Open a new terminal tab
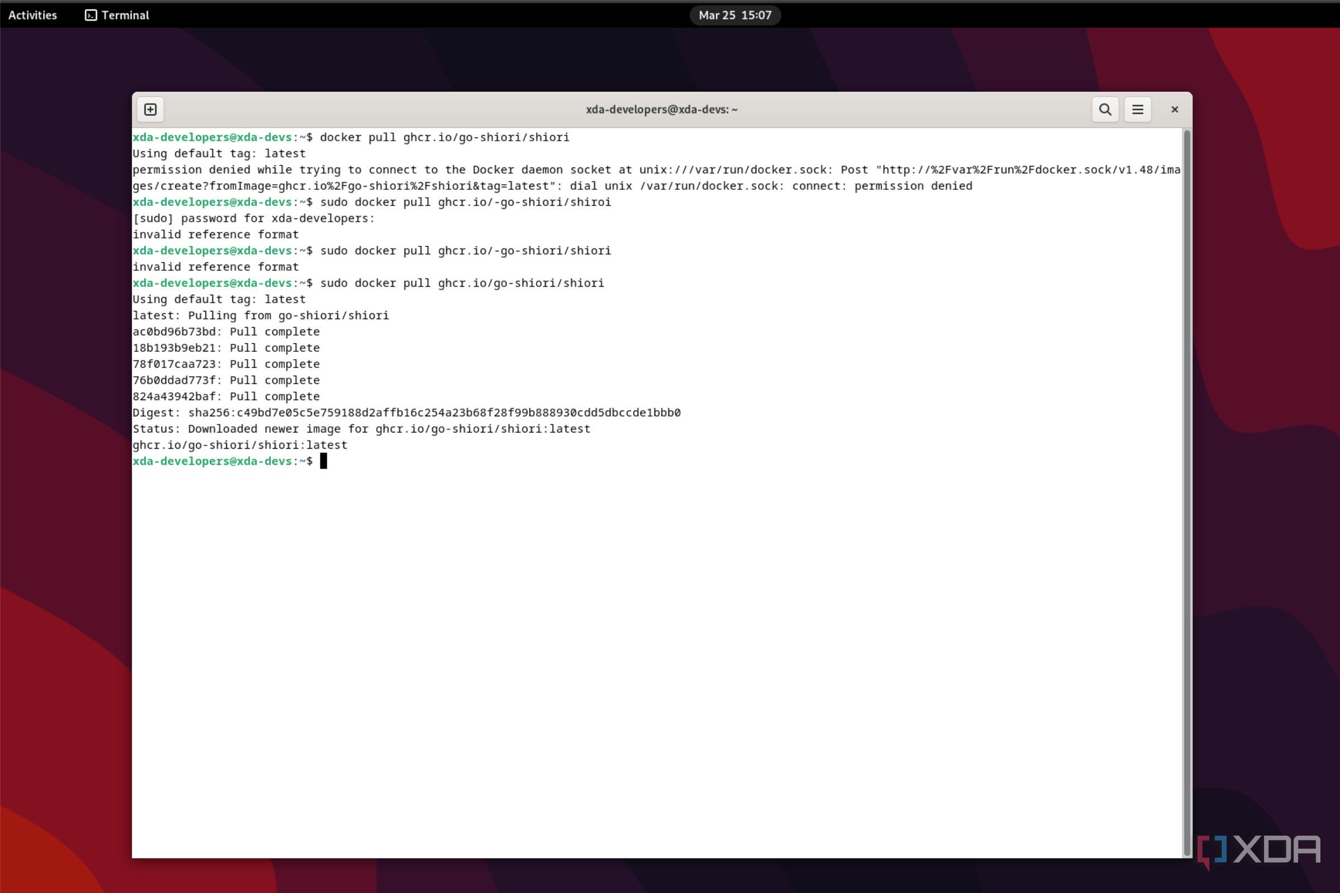The width and height of the screenshot is (1340, 893). (x=150, y=109)
